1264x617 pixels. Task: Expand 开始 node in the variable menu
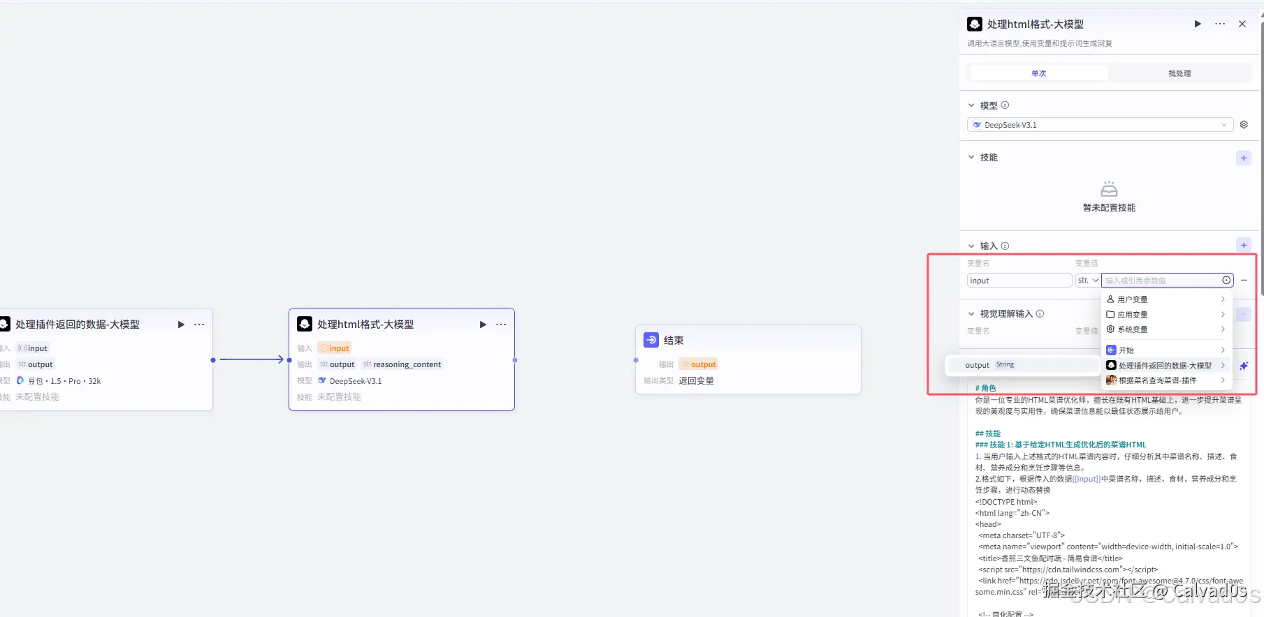pos(1165,350)
